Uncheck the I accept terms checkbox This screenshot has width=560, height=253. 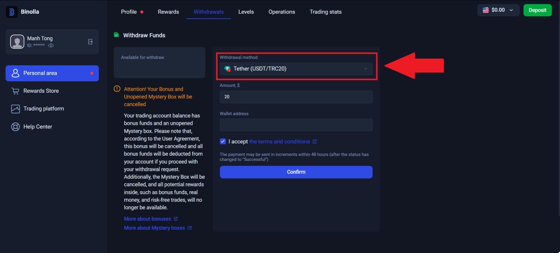pos(223,141)
